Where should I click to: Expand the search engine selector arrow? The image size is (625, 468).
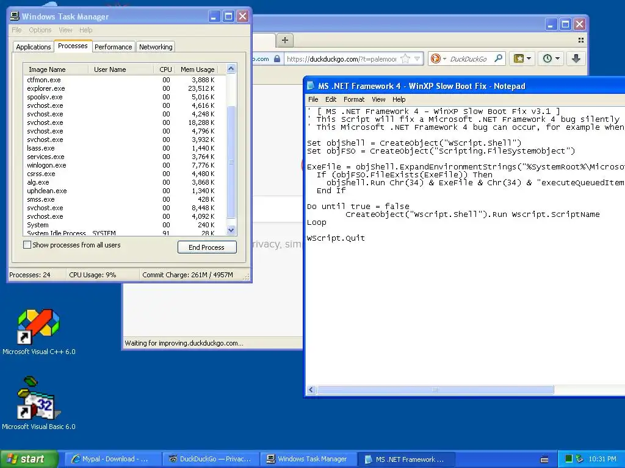pos(444,59)
